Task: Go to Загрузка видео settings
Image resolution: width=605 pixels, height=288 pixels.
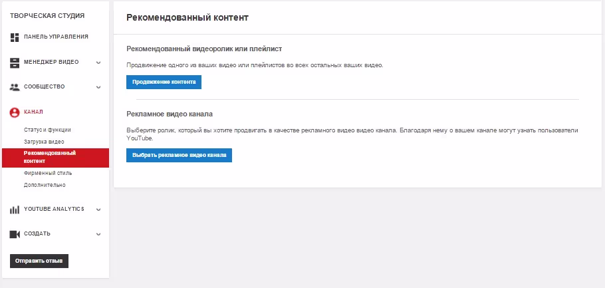Action: pyautogui.click(x=44, y=142)
